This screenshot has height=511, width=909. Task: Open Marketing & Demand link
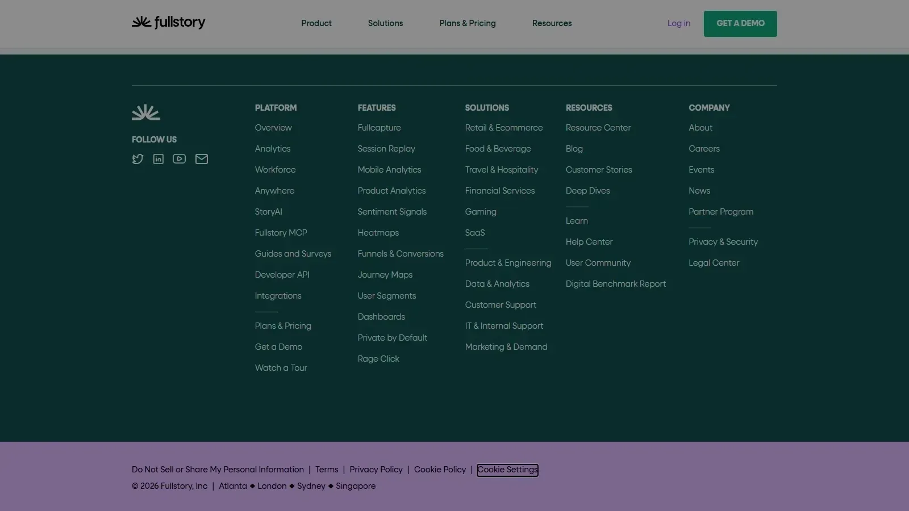click(506, 347)
